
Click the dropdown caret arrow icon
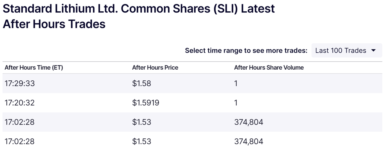pyautogui.click(x=373, y=50)
